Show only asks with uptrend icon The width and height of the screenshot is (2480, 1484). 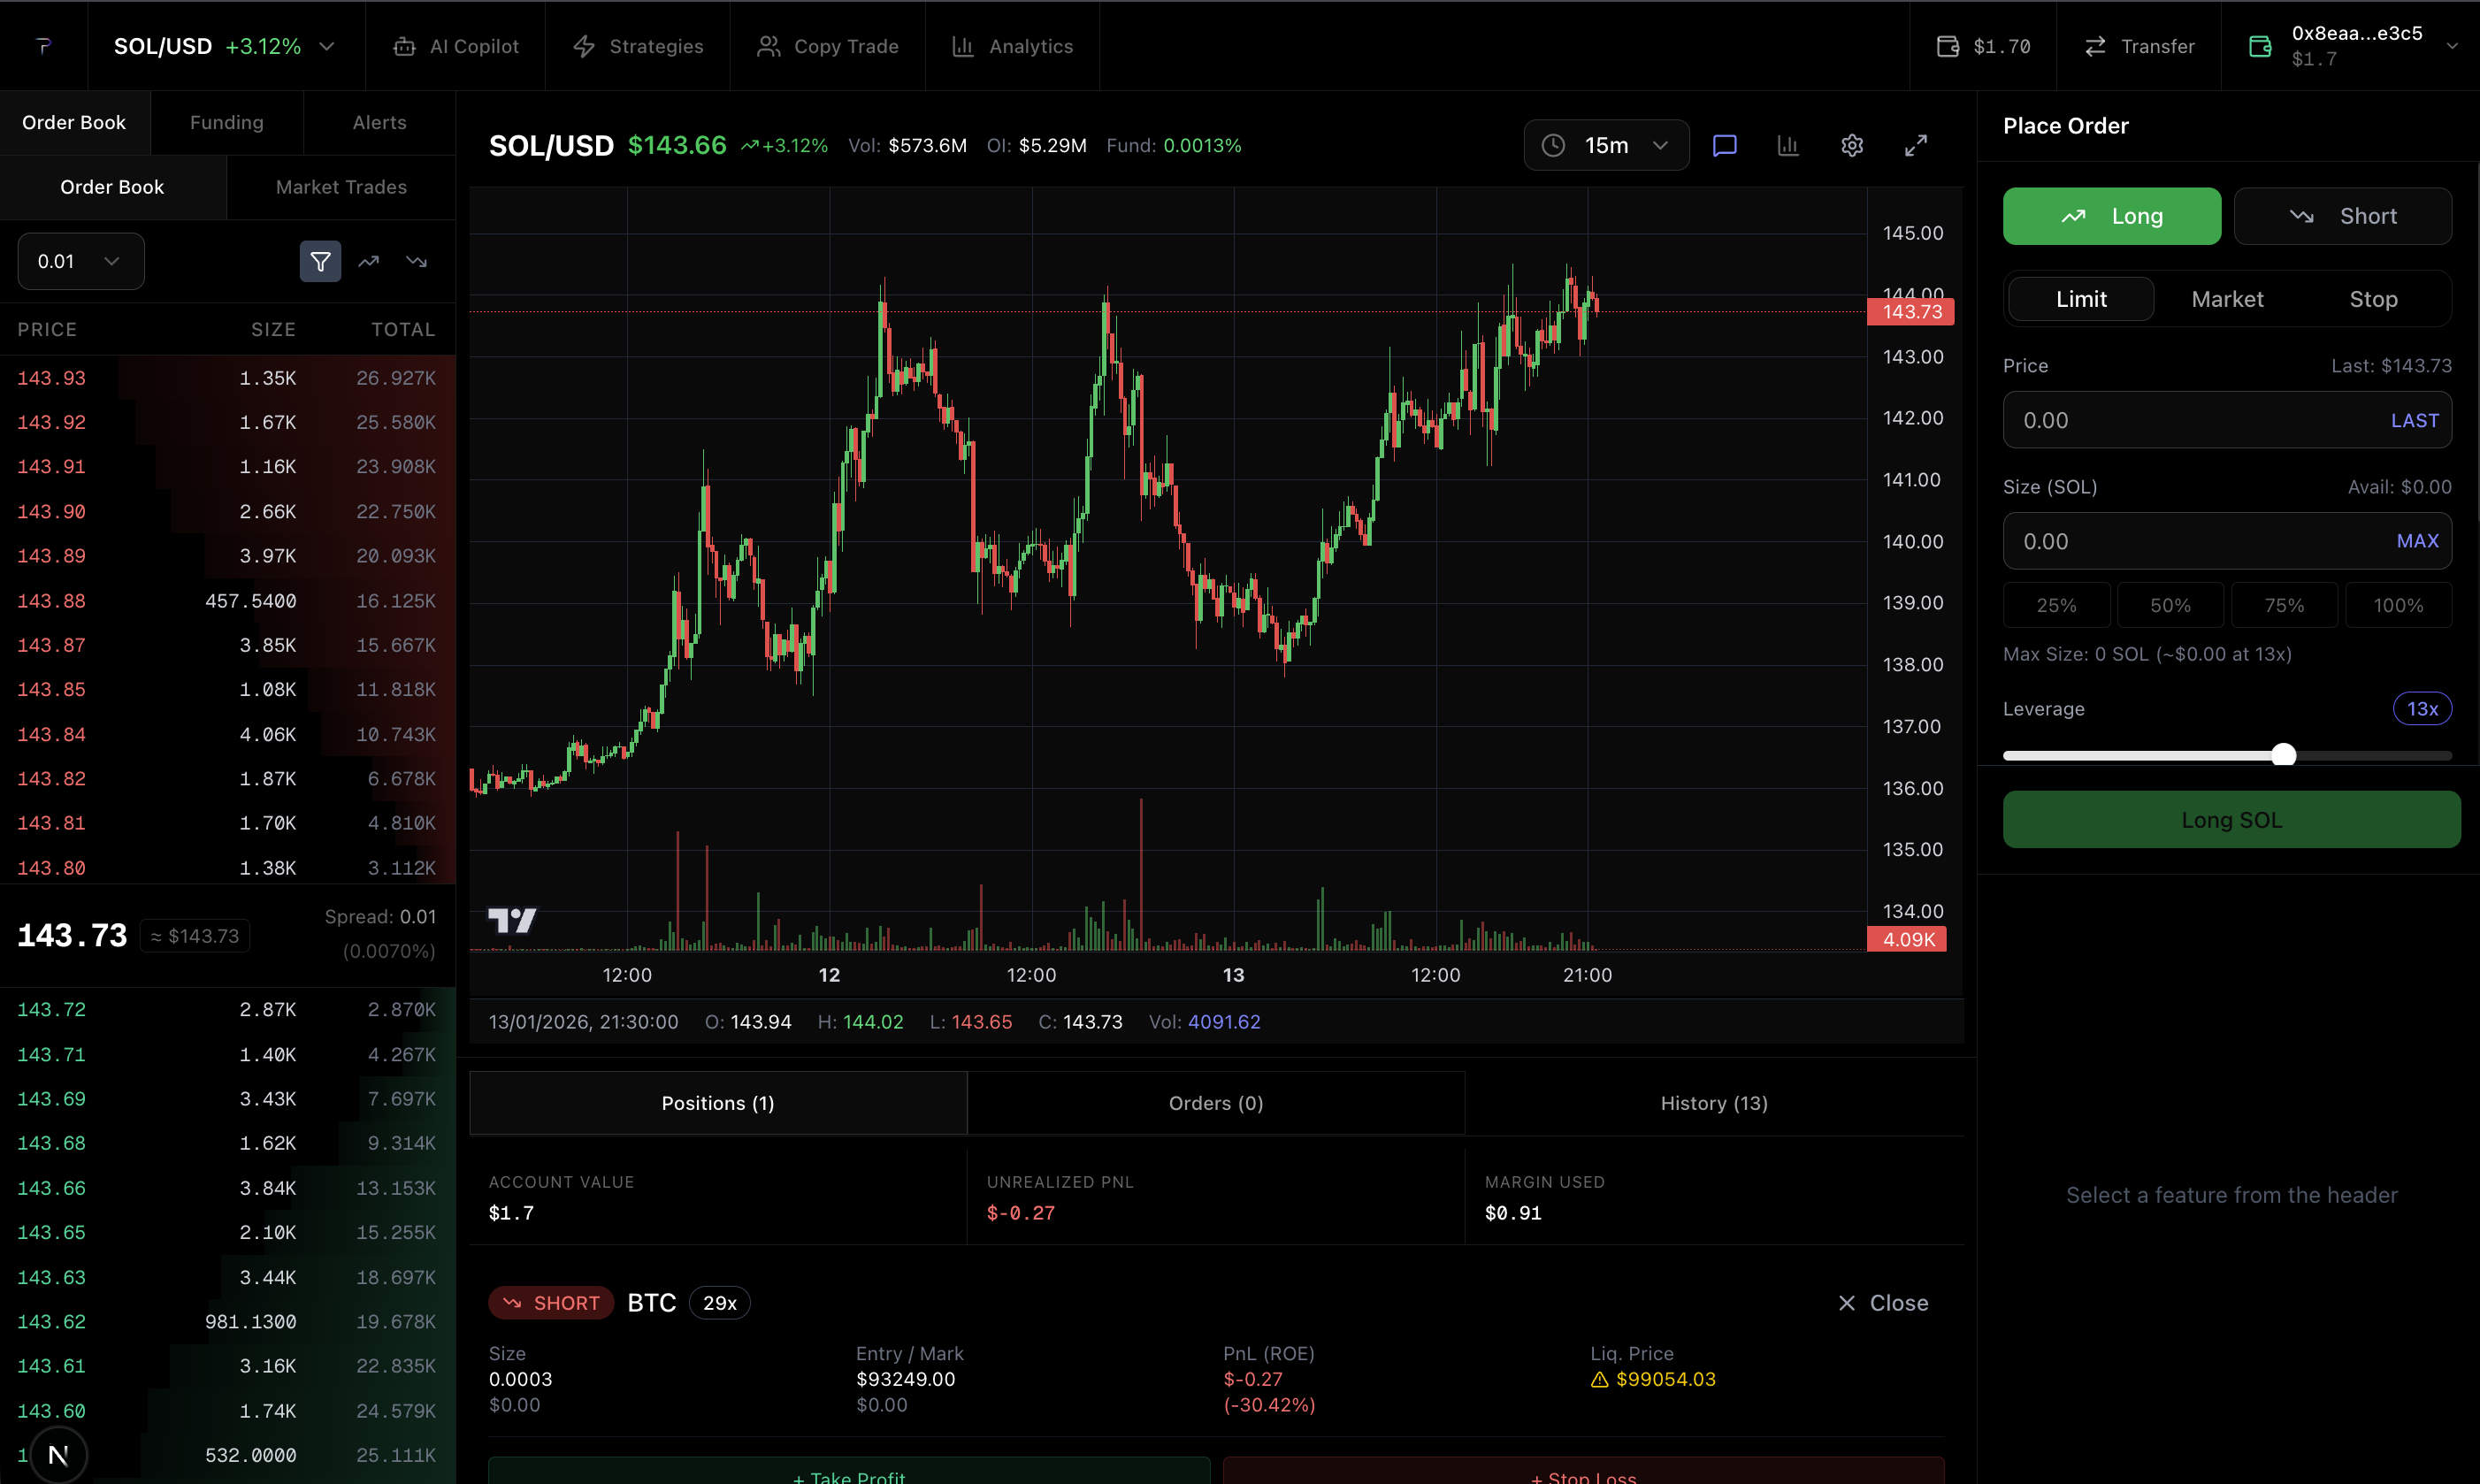pos(369,262)
